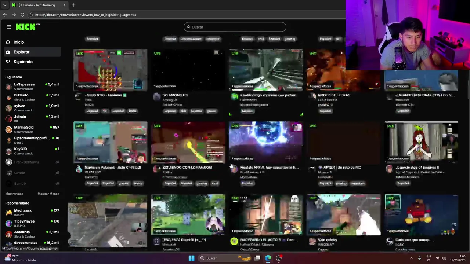Click the browser back arrow
The image size is (470, 264).
pyautogui.click(x=5, y=15)
